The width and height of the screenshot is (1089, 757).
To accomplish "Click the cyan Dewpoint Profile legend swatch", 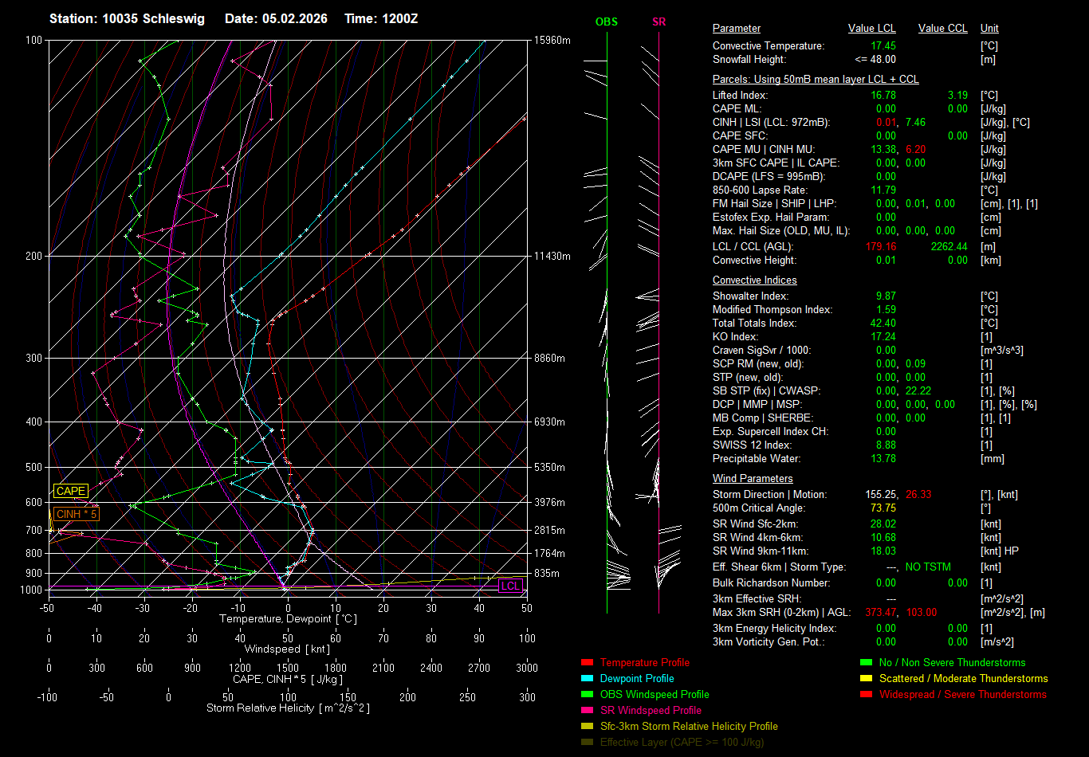I will coord(588,679).
